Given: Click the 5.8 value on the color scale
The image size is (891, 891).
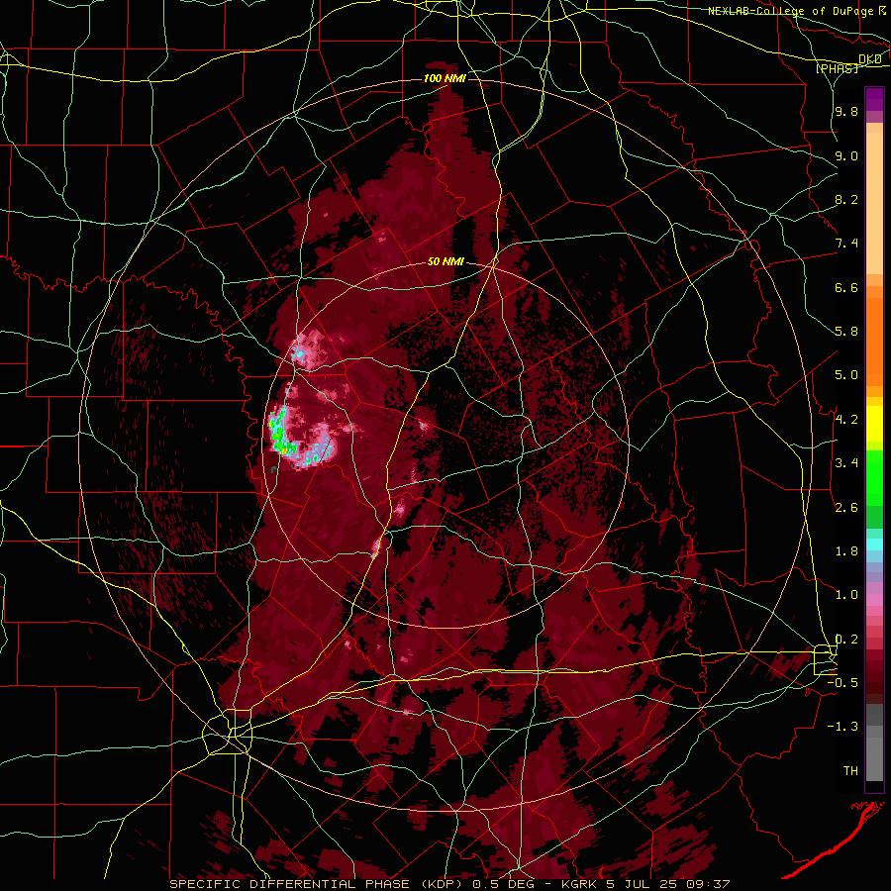Looking at the screenshot, I should click(846, 332).
